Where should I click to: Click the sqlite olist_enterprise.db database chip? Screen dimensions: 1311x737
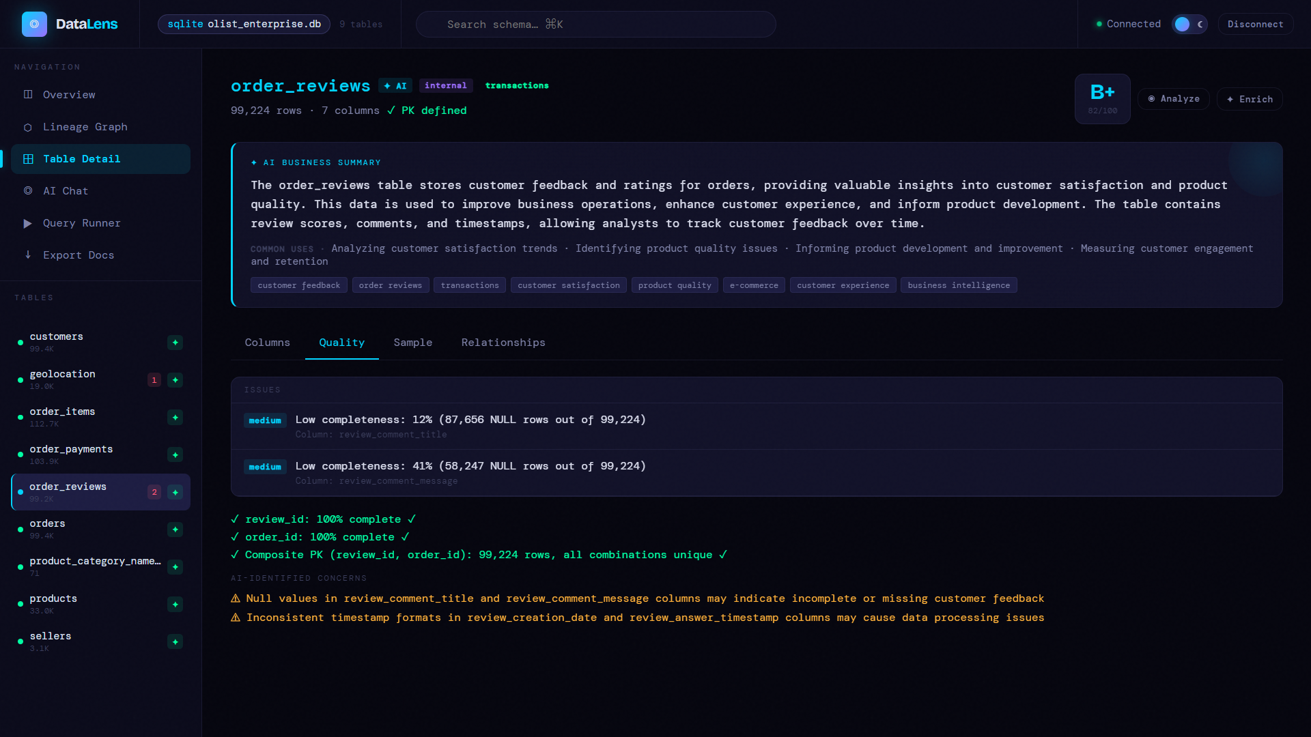(x=244, y=24)
